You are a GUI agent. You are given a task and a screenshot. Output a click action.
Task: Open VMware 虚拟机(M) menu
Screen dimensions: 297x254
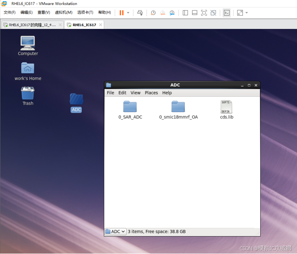64,12
